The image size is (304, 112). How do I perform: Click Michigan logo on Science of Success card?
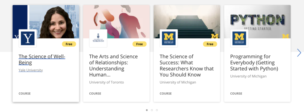click(x=169, y=38)
